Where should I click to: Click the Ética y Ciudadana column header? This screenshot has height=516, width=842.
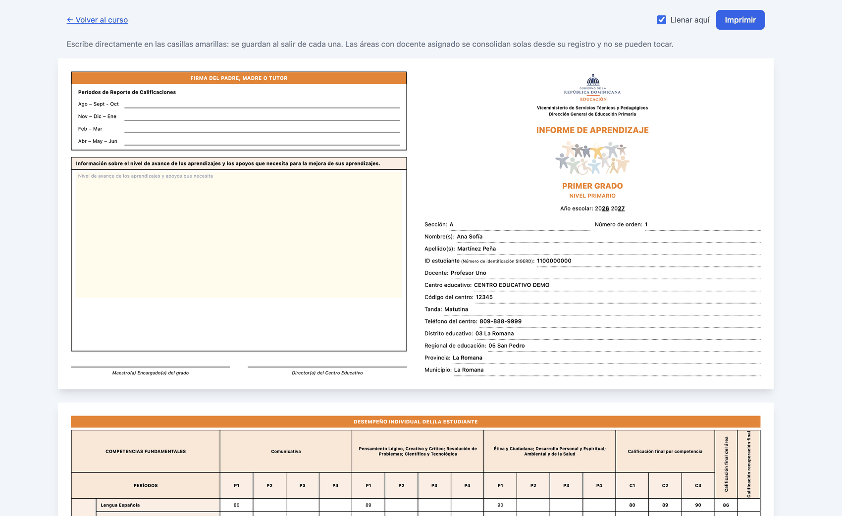(x=550, y=452)
